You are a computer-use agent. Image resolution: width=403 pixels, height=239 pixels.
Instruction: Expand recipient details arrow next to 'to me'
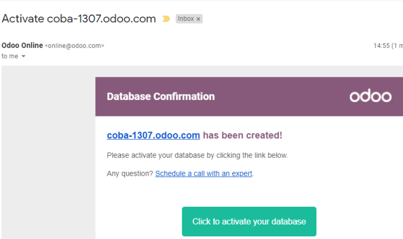[24, 56]
